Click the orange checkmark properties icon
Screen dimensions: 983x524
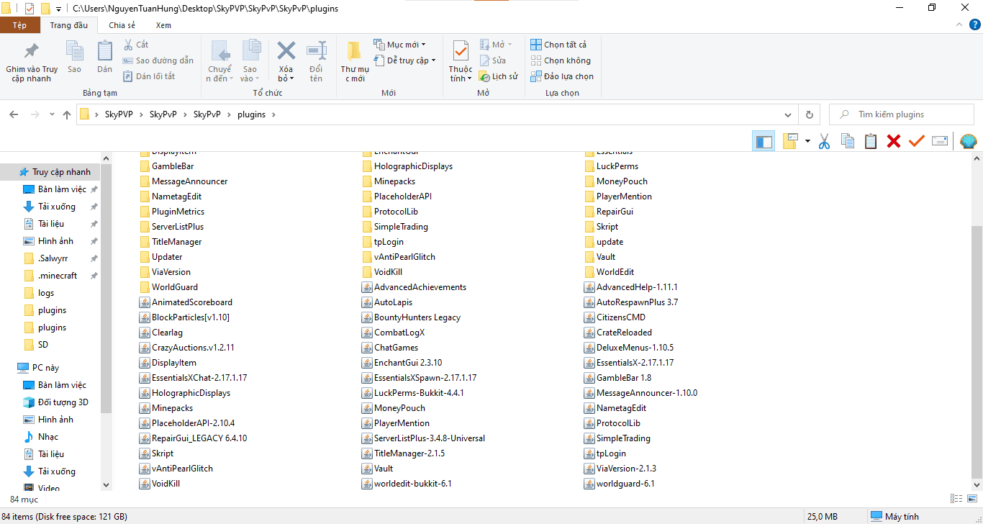(916, 141)
